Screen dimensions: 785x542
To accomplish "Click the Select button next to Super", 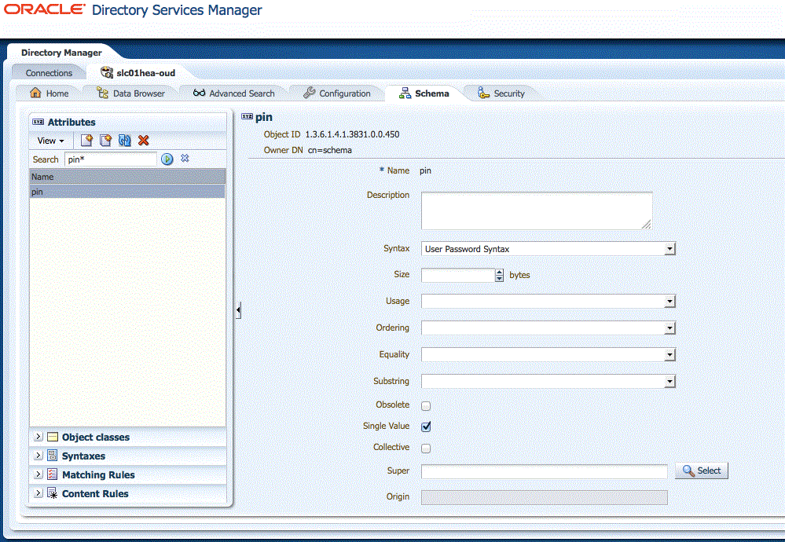I will click(x=702, y=471).
